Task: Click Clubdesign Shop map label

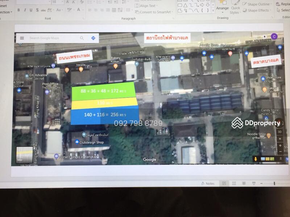Action: coord(91,142)
